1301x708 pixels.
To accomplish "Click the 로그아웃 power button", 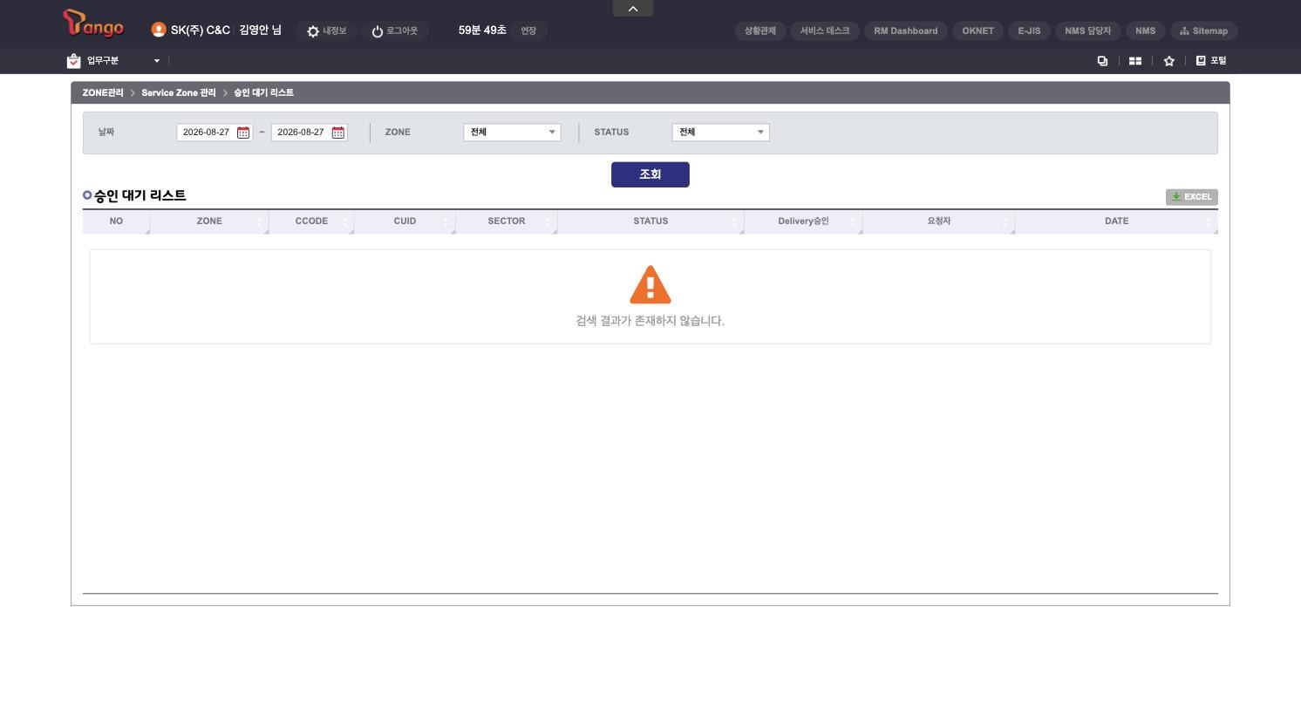I will pyautogui.click(x=394, y=31).
